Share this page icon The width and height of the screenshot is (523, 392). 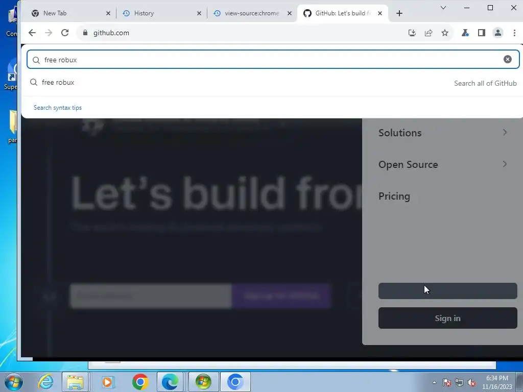pyautogui.click(x=429, y=33)
